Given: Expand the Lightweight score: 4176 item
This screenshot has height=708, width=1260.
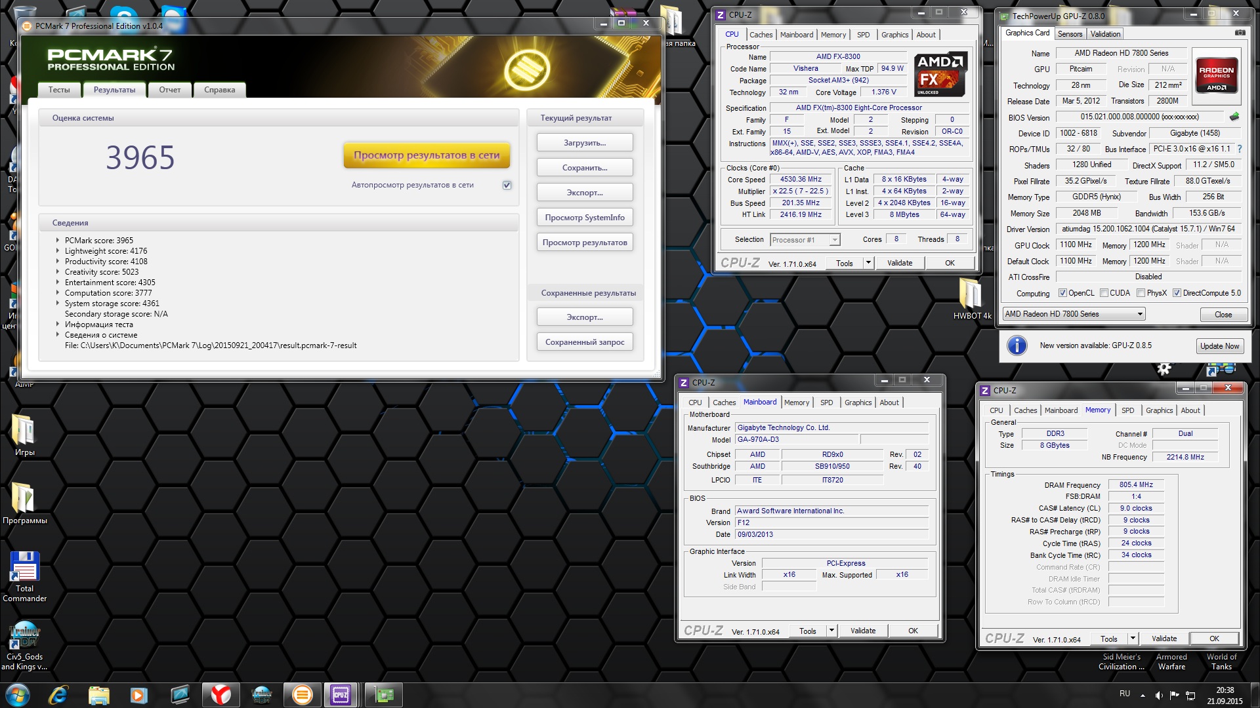Looking at the screenshot, I should (x=58, y=251).
